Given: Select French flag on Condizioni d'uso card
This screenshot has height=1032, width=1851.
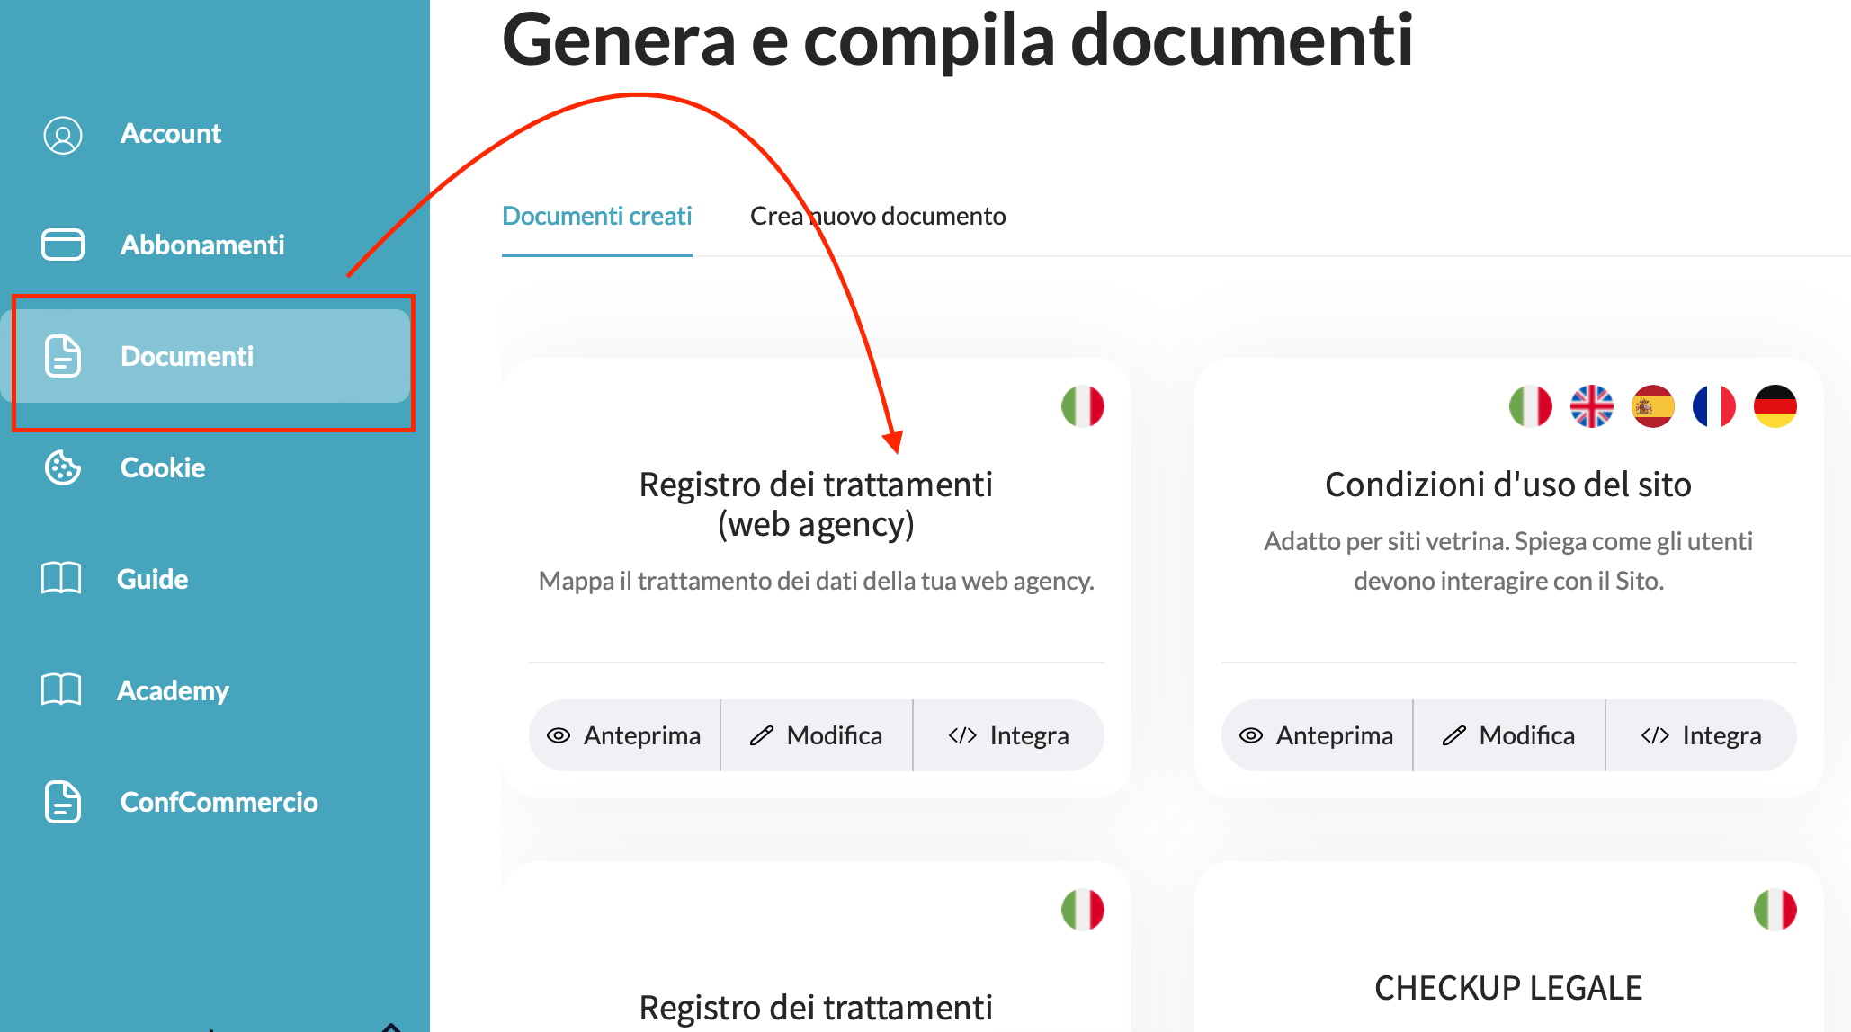Looking at the screenshot, I should point(1714,406).
